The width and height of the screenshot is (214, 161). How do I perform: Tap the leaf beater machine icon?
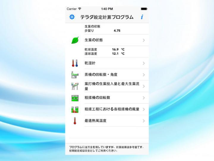click(x=75, y=86)
